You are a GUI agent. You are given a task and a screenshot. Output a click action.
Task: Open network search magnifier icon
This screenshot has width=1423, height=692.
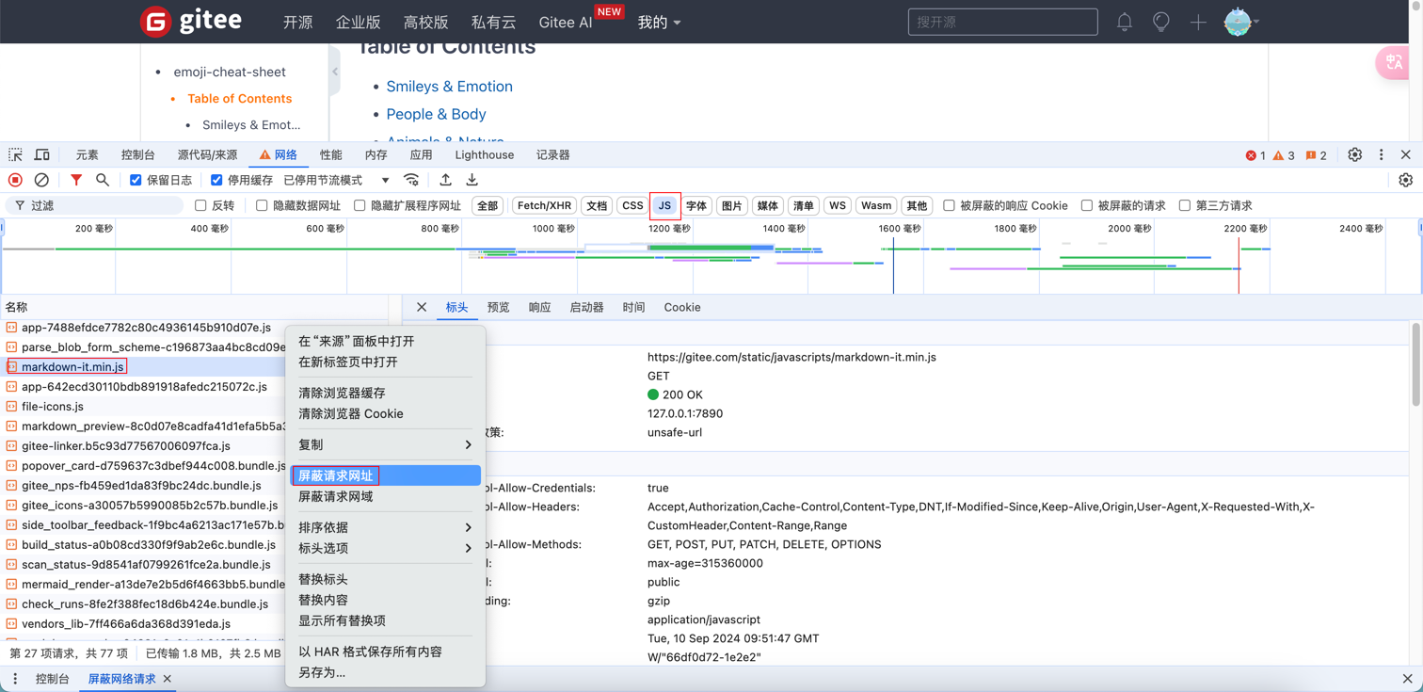[103, 180]
